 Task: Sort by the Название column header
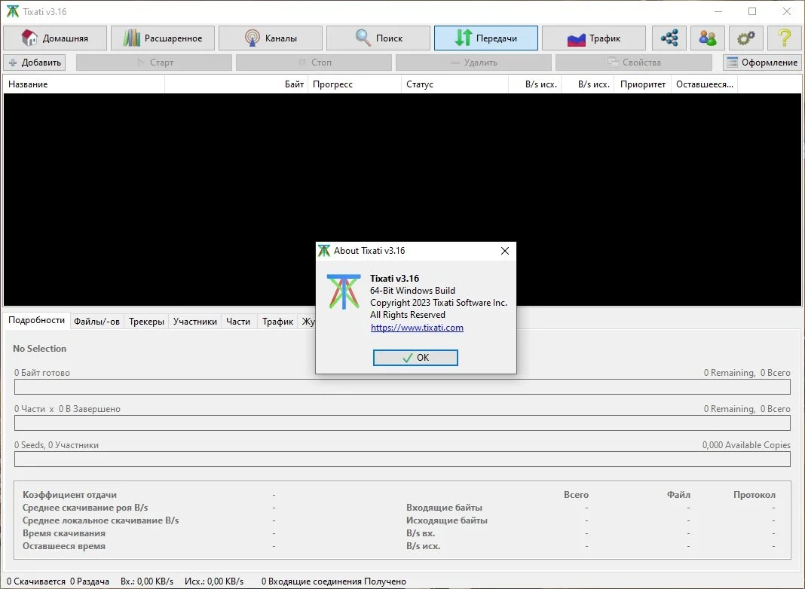84,84
